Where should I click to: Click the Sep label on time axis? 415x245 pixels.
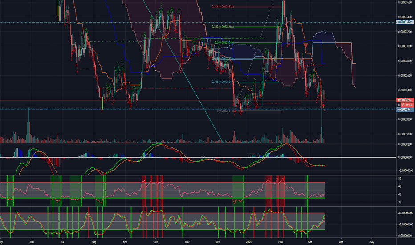pyautogui.click(x=125, y=242)
